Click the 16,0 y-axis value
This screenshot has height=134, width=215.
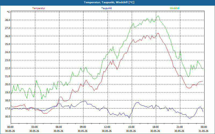[8, 117]
